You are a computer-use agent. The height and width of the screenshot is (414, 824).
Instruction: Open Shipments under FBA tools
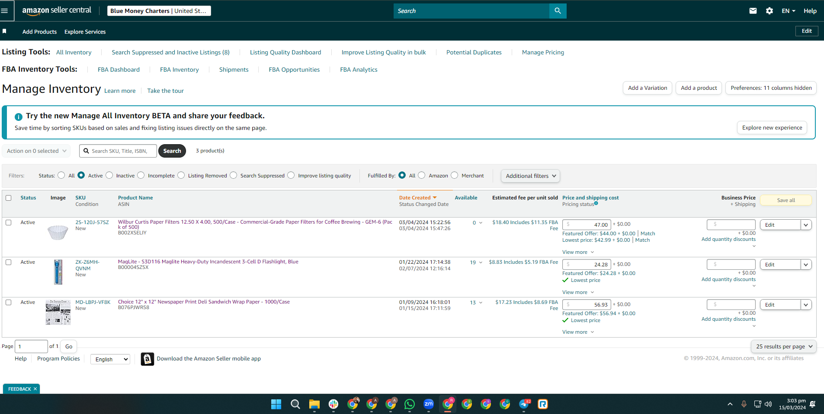pos(234,70)
